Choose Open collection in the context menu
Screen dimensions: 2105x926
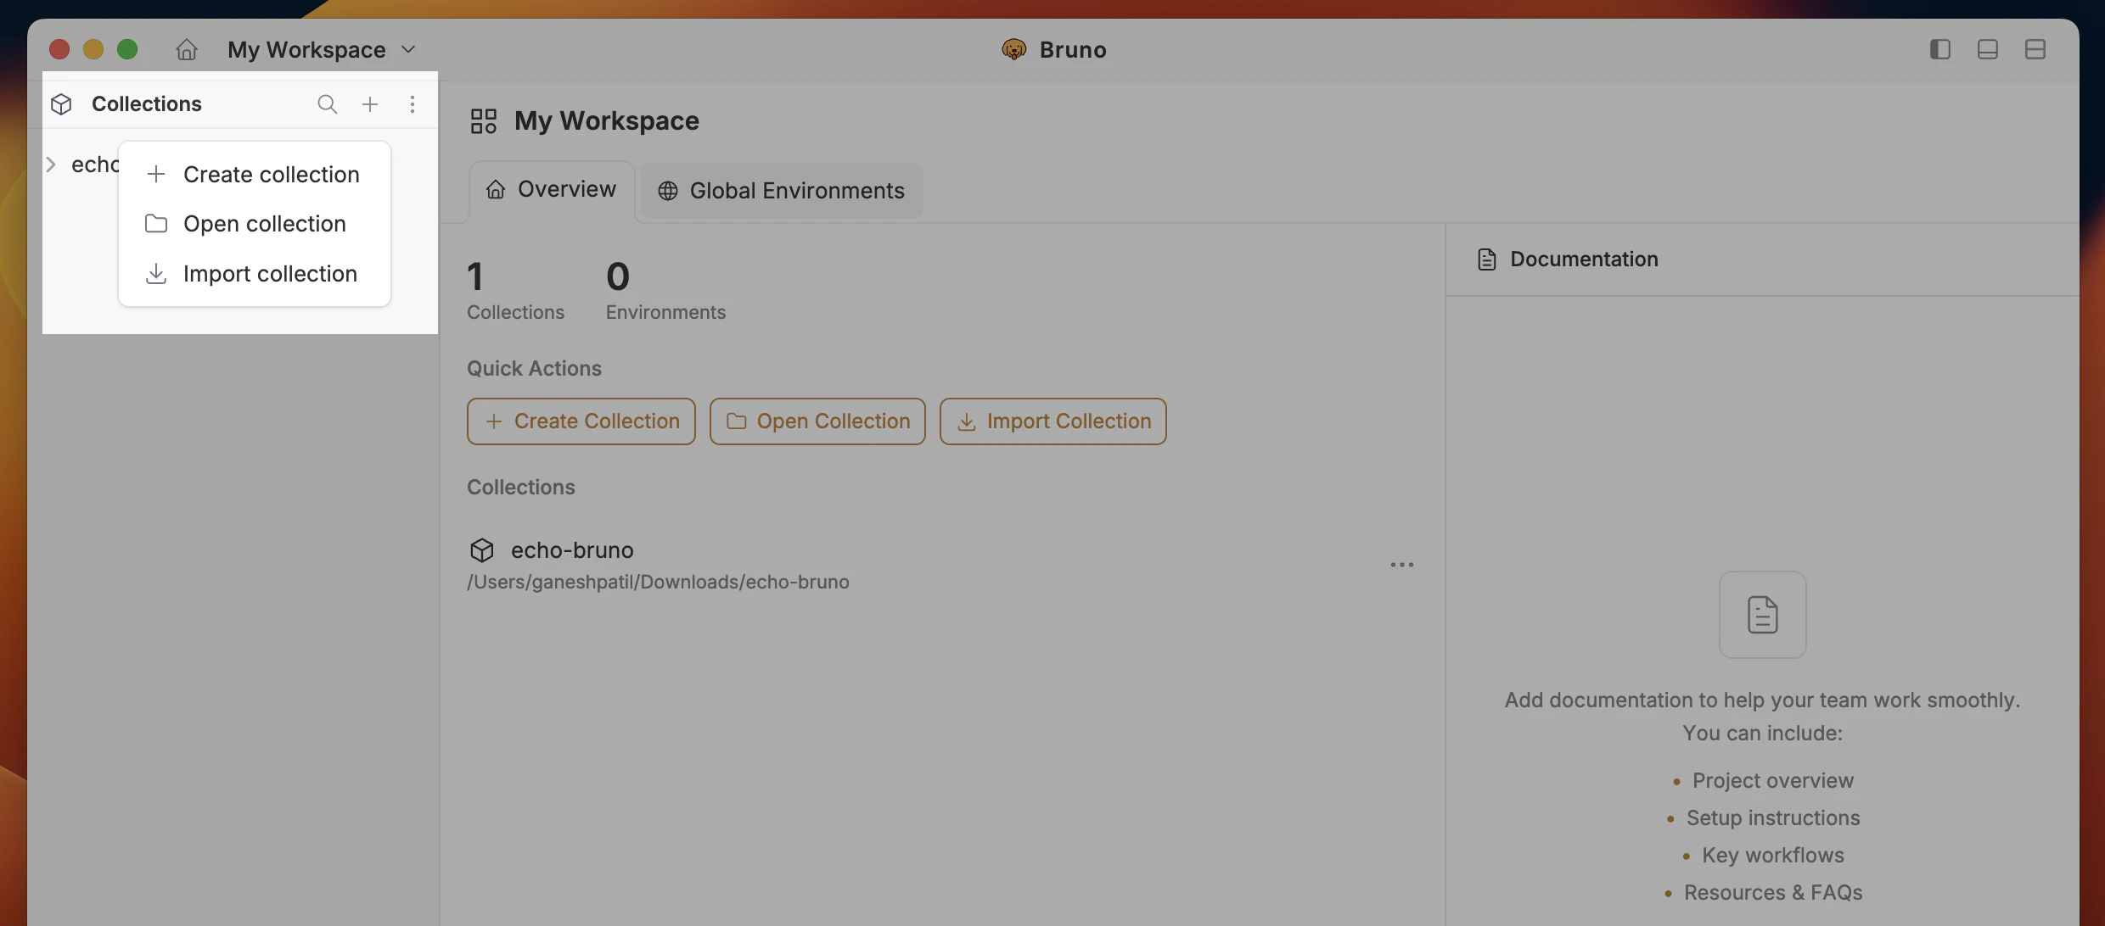coord(264,223)
